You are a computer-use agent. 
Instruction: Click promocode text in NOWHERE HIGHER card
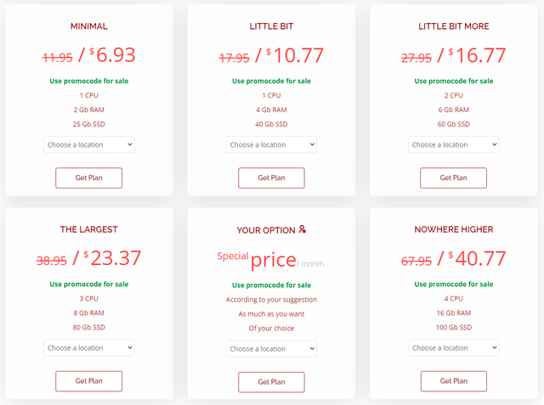coord(454,284)
